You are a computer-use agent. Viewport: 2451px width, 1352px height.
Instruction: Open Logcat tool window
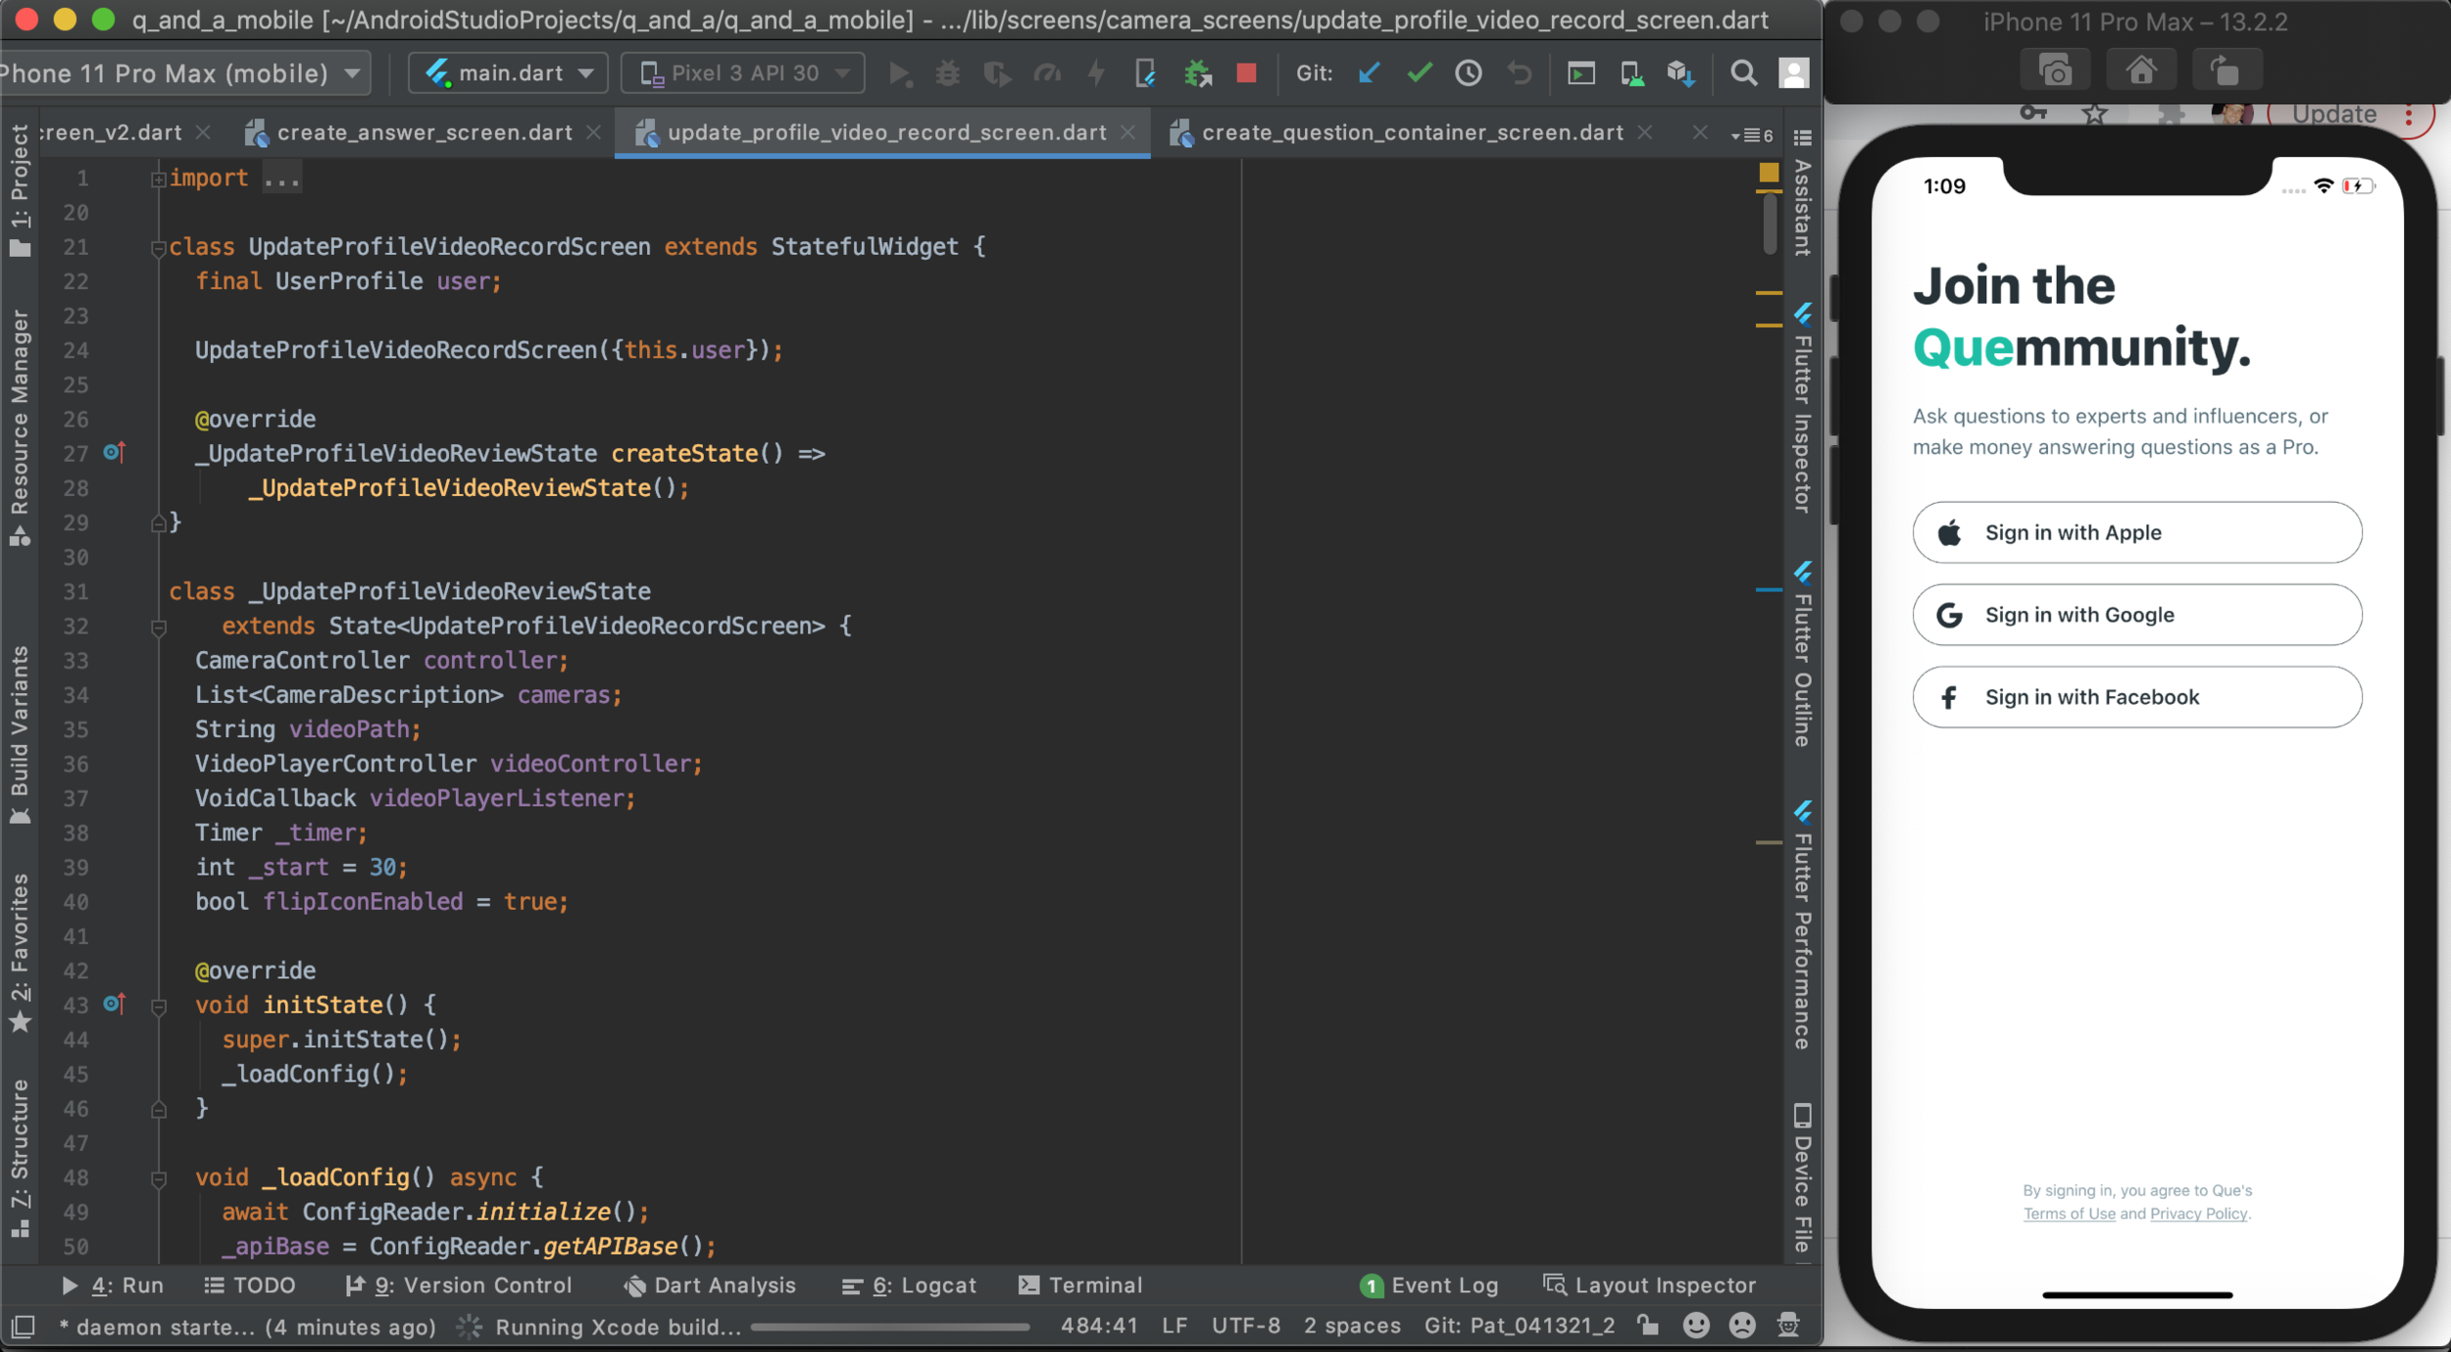point(909,1285)
